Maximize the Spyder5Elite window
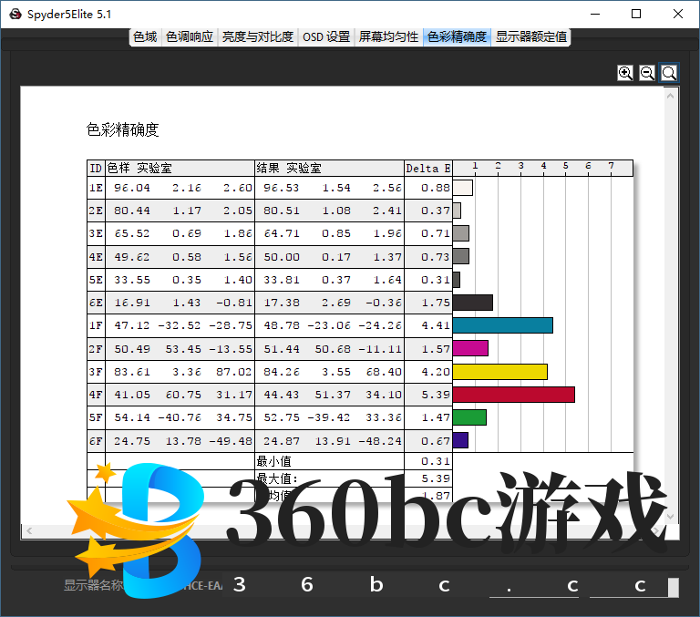Image resolution: width=700 pixels, height=617 pixels. pyautogui.click(x=636, y=14)
